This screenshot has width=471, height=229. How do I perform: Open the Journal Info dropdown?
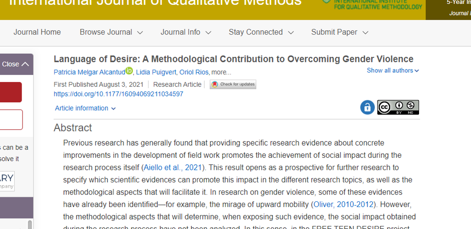coord(186,32)
